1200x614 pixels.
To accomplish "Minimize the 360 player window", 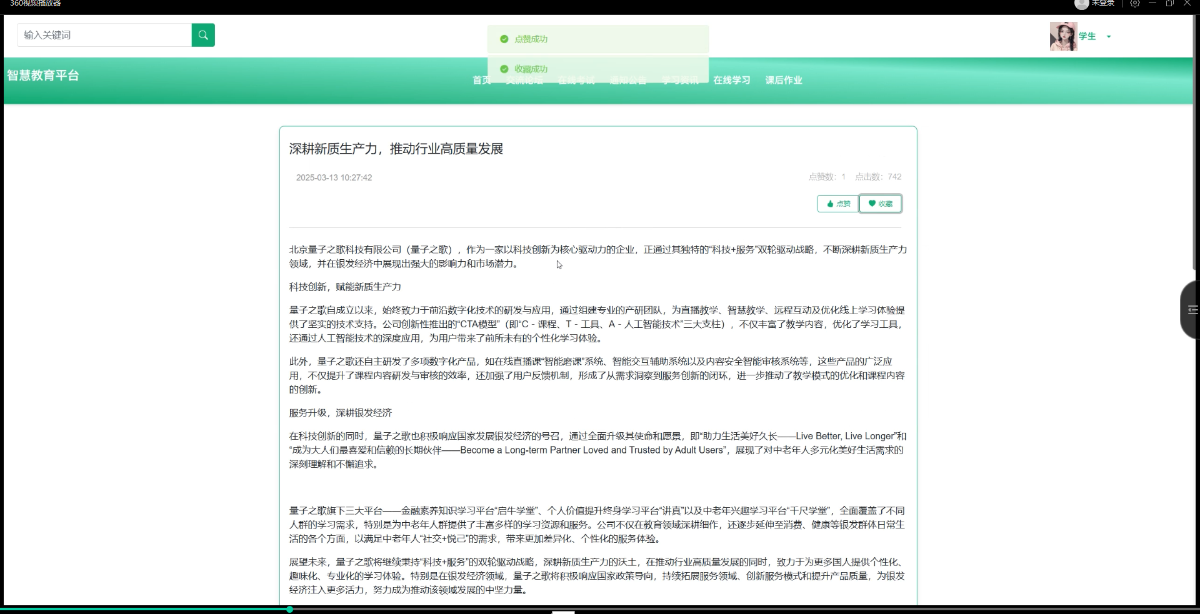I will click(1152, 3).
